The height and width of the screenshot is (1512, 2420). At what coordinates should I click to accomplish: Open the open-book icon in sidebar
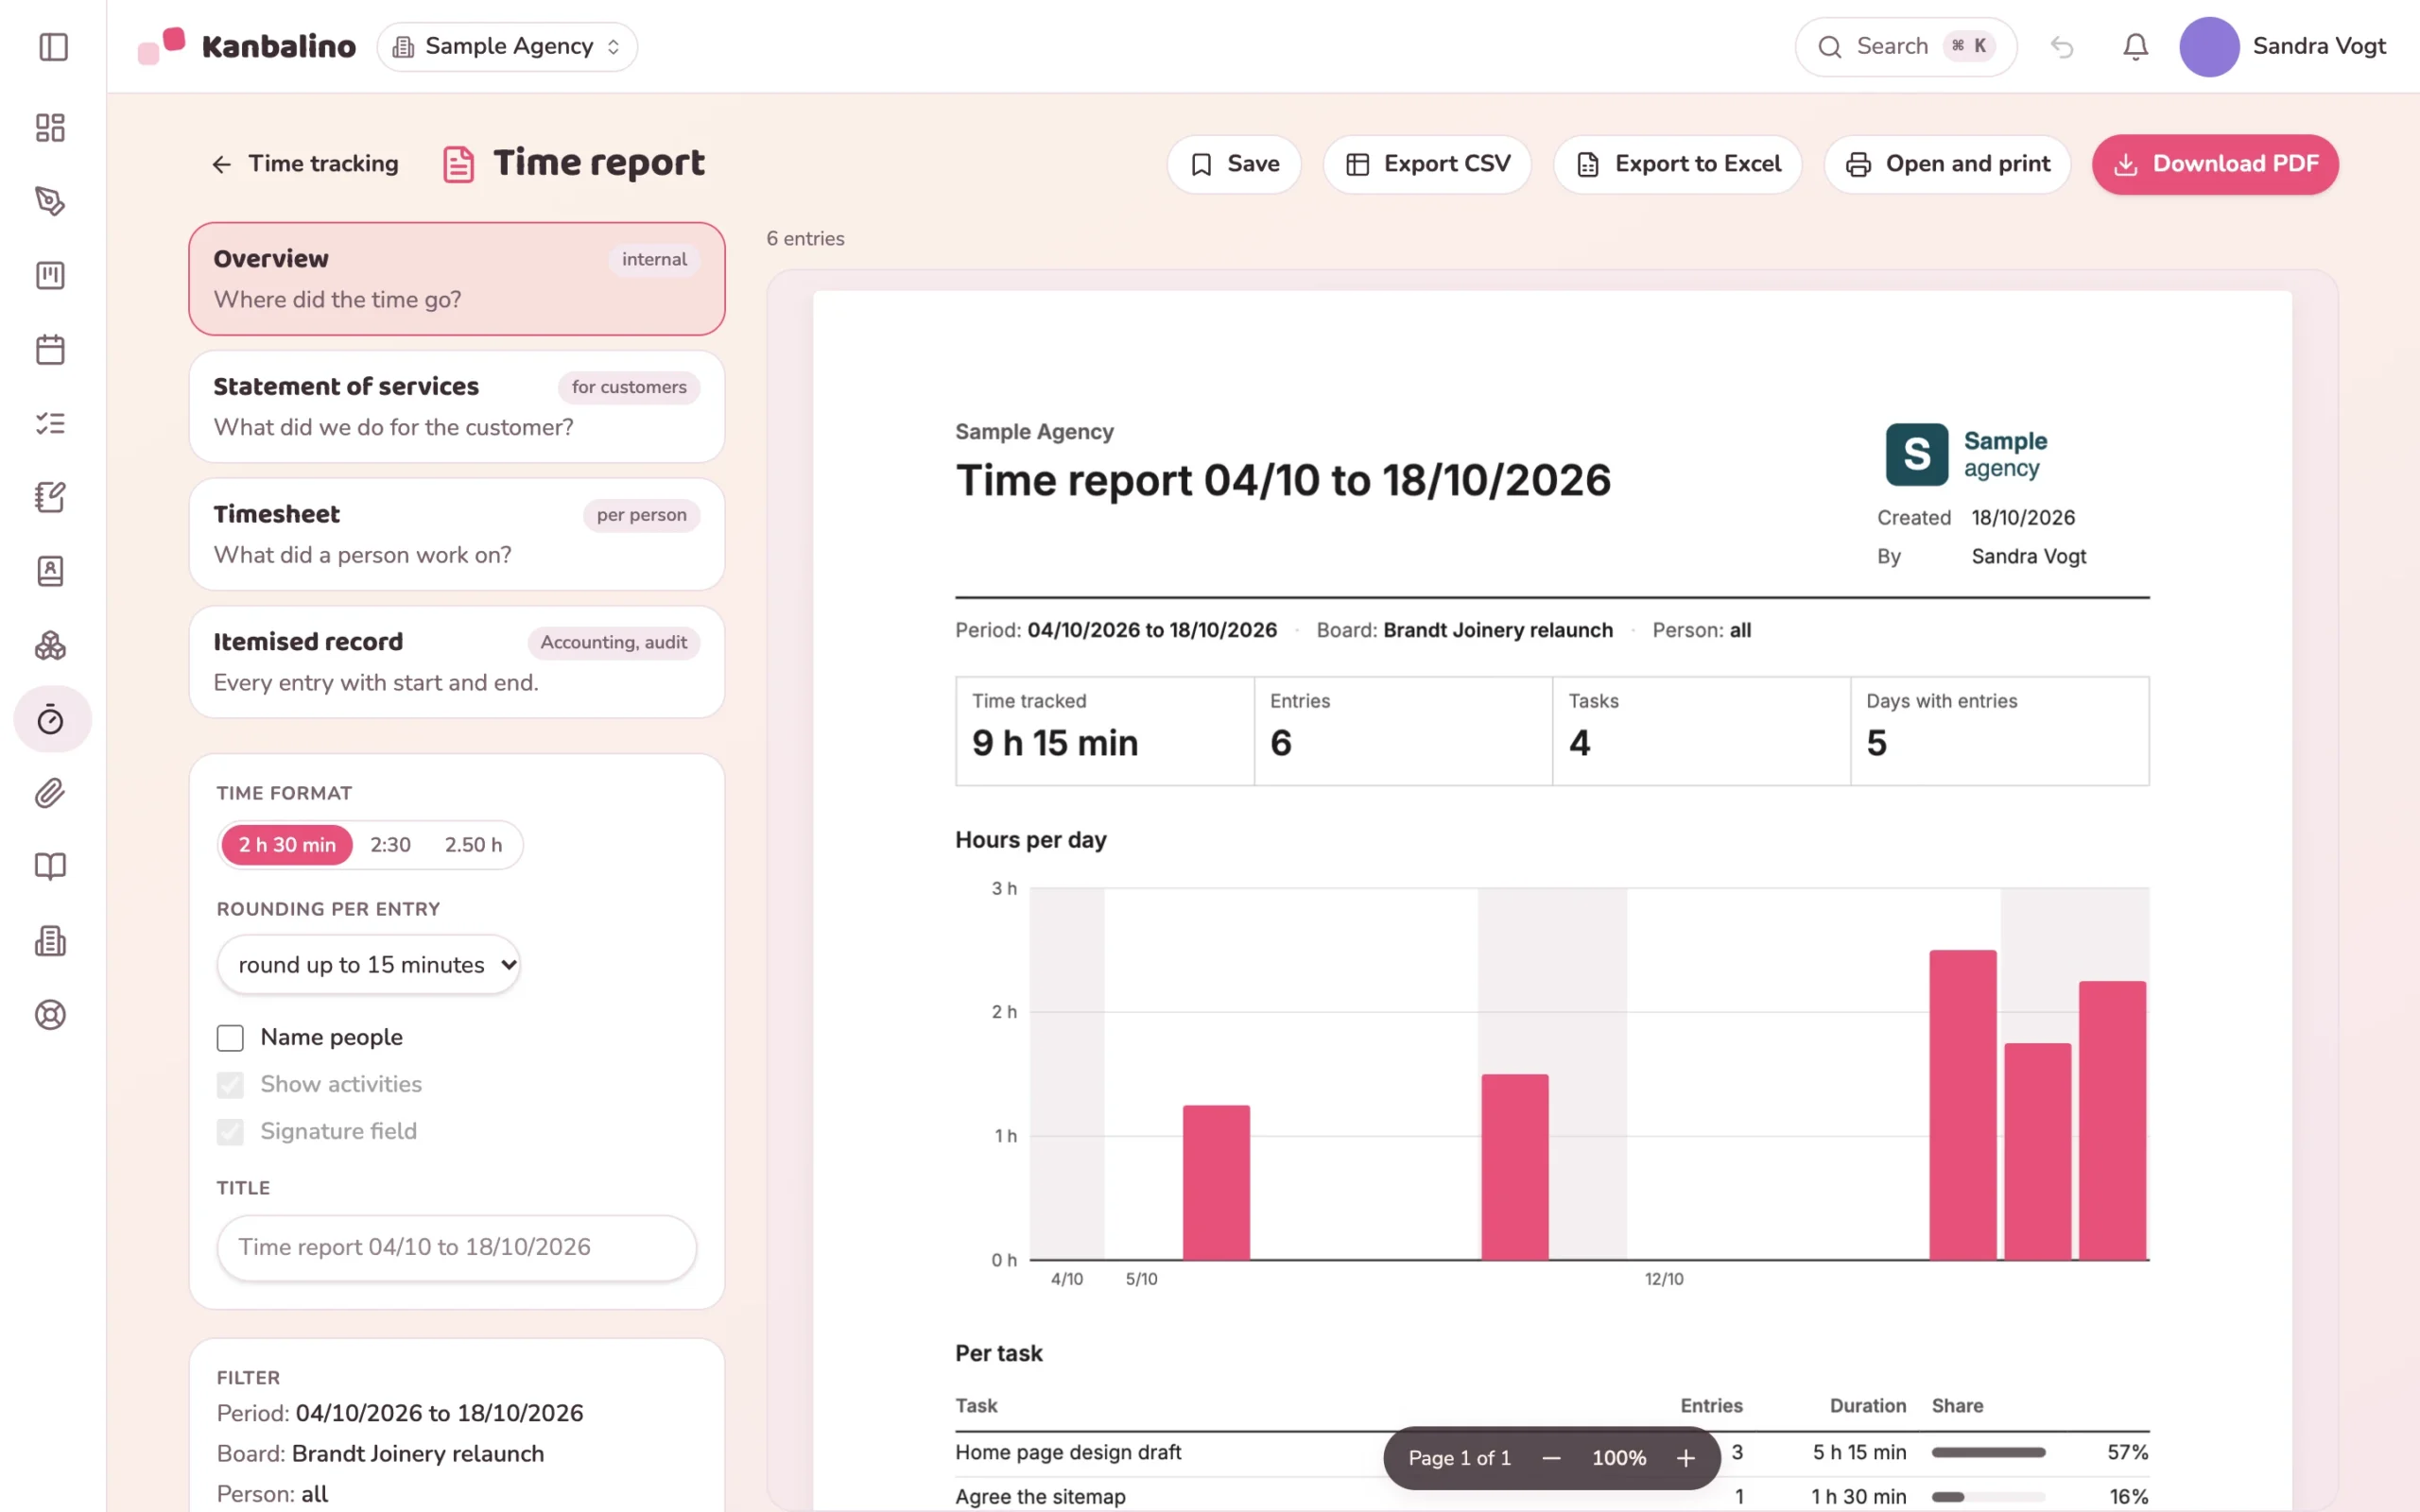tap(50, 866)
